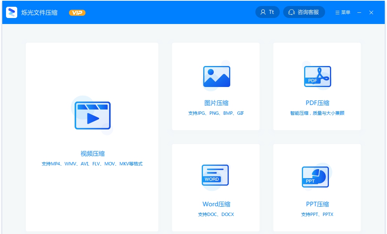Select the 视频压缩 video compression icon
This screenshot has height=234, width=387.
[x=92, y=115]
